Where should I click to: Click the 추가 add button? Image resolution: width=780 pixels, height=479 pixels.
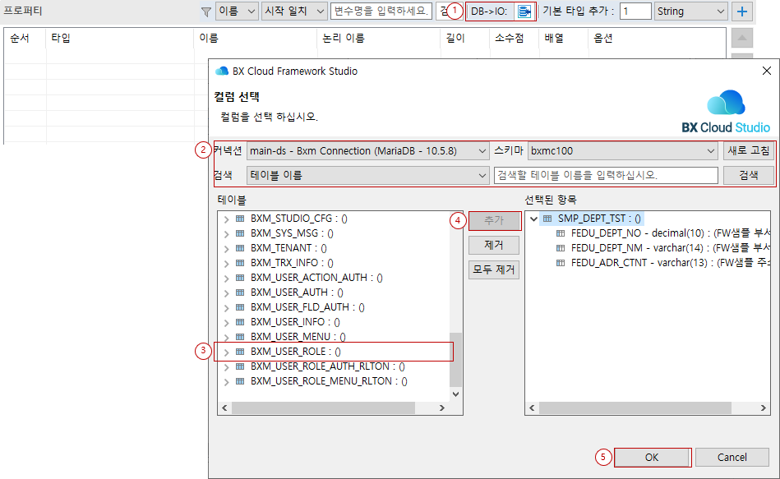496,221
